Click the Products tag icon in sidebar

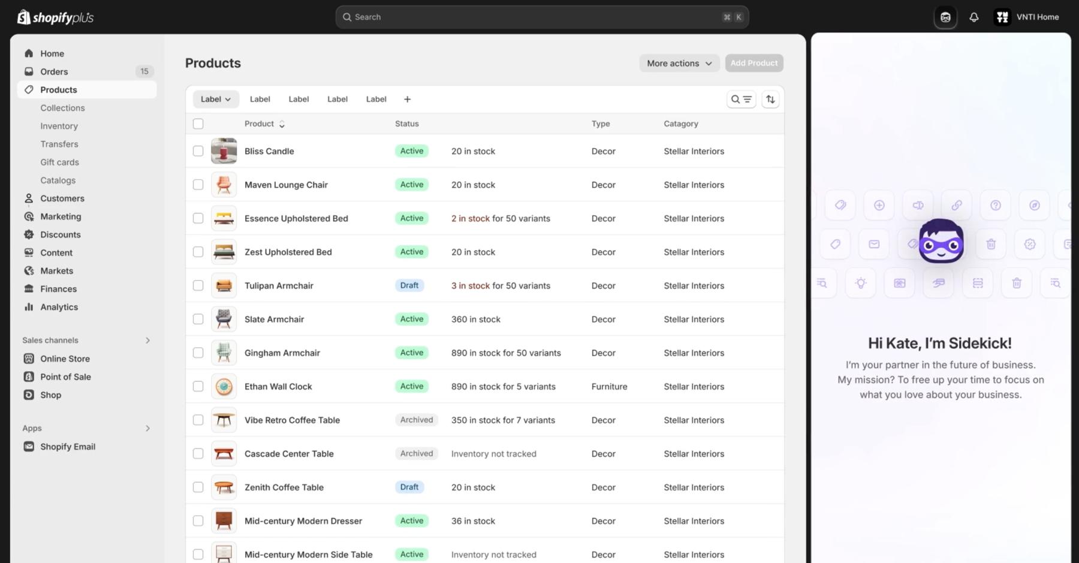point(29,89)
